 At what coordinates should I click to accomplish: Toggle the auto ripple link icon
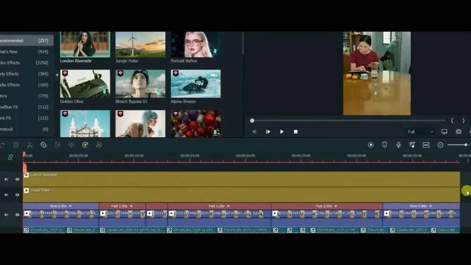[x=10, y=157]
